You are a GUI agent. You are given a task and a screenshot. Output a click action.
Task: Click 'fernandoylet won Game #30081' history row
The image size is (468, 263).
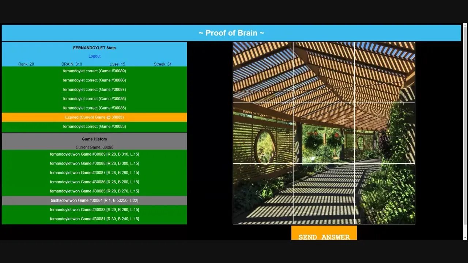tap(94, 219)
